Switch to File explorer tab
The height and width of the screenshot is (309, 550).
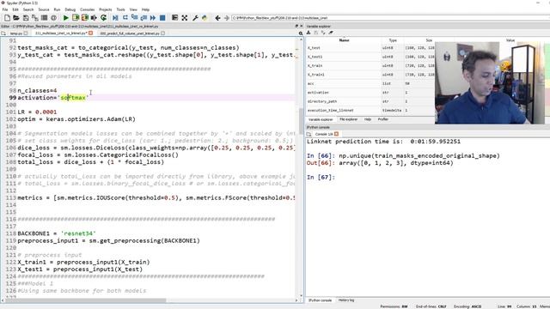[348, 119]
